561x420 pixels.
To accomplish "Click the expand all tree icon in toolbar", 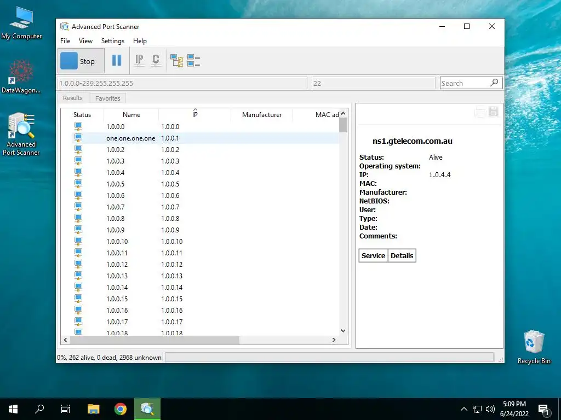I will (x=177, y=61).
